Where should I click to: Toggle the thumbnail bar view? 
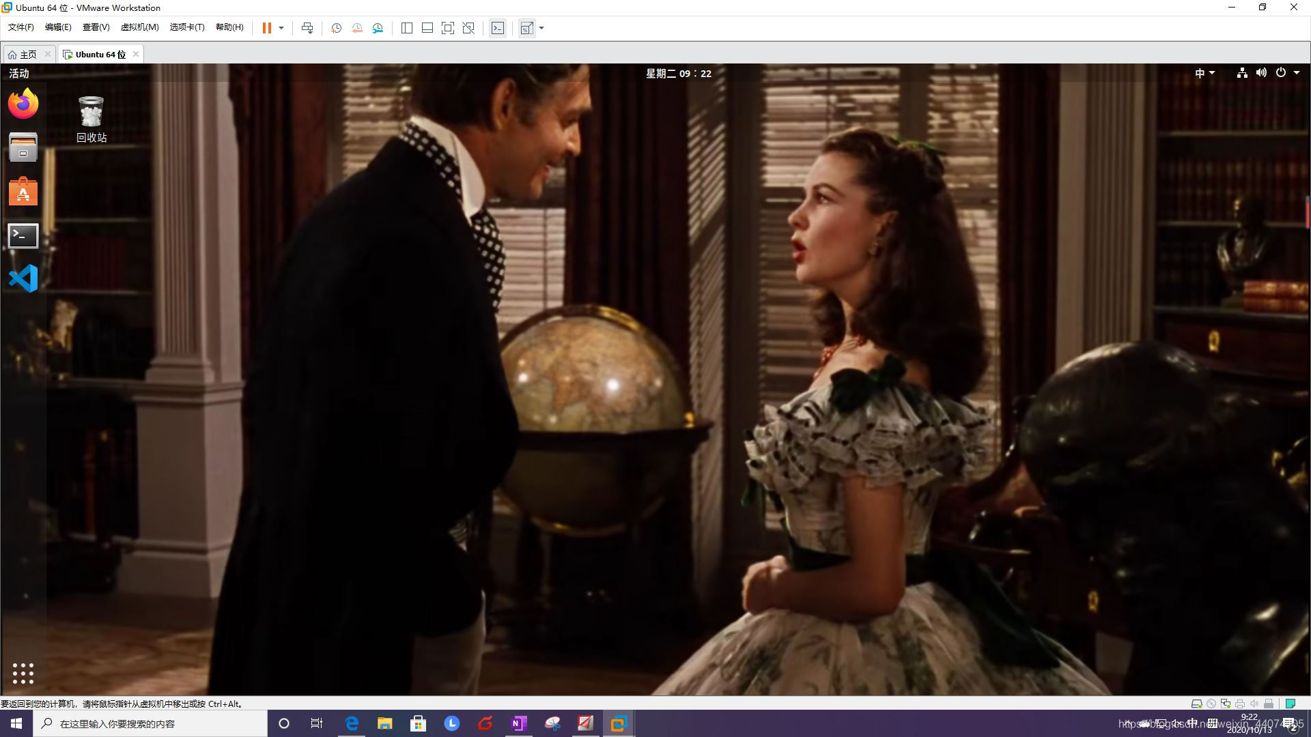427,28
